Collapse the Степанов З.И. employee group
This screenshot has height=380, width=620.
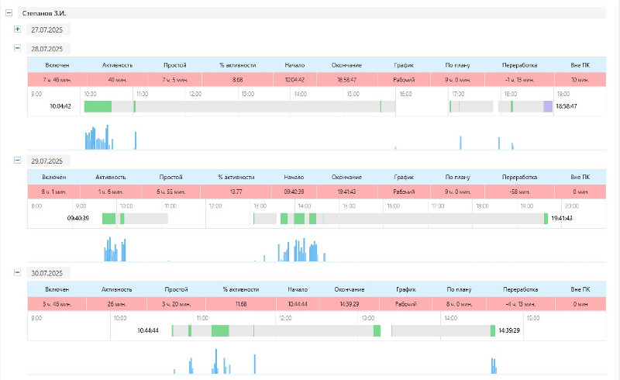click(x=9, y=14)
